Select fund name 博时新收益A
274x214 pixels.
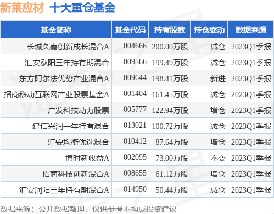click(x=87, y=158)
